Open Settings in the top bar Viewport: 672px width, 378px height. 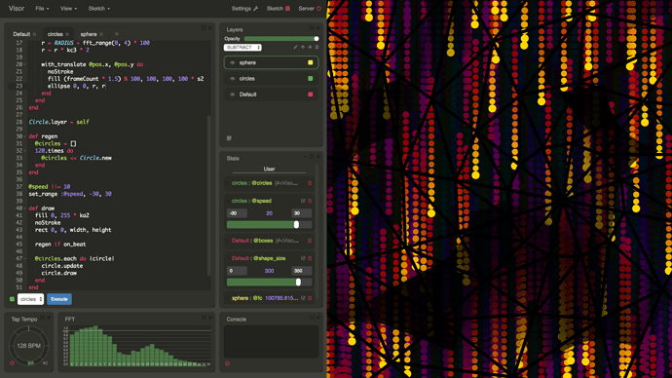click(x=244, y=9)
